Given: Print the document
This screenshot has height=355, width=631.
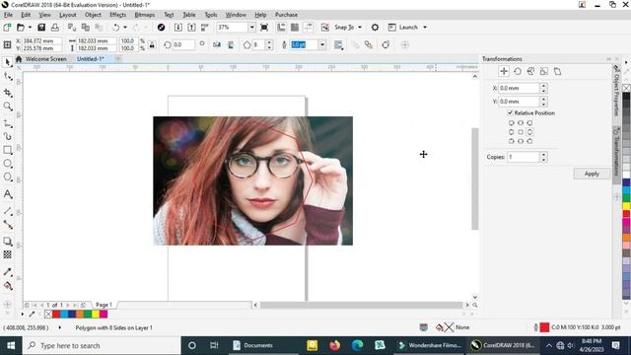Looking at the screenshot, I should pyautogui.click(x=55, y=28).
